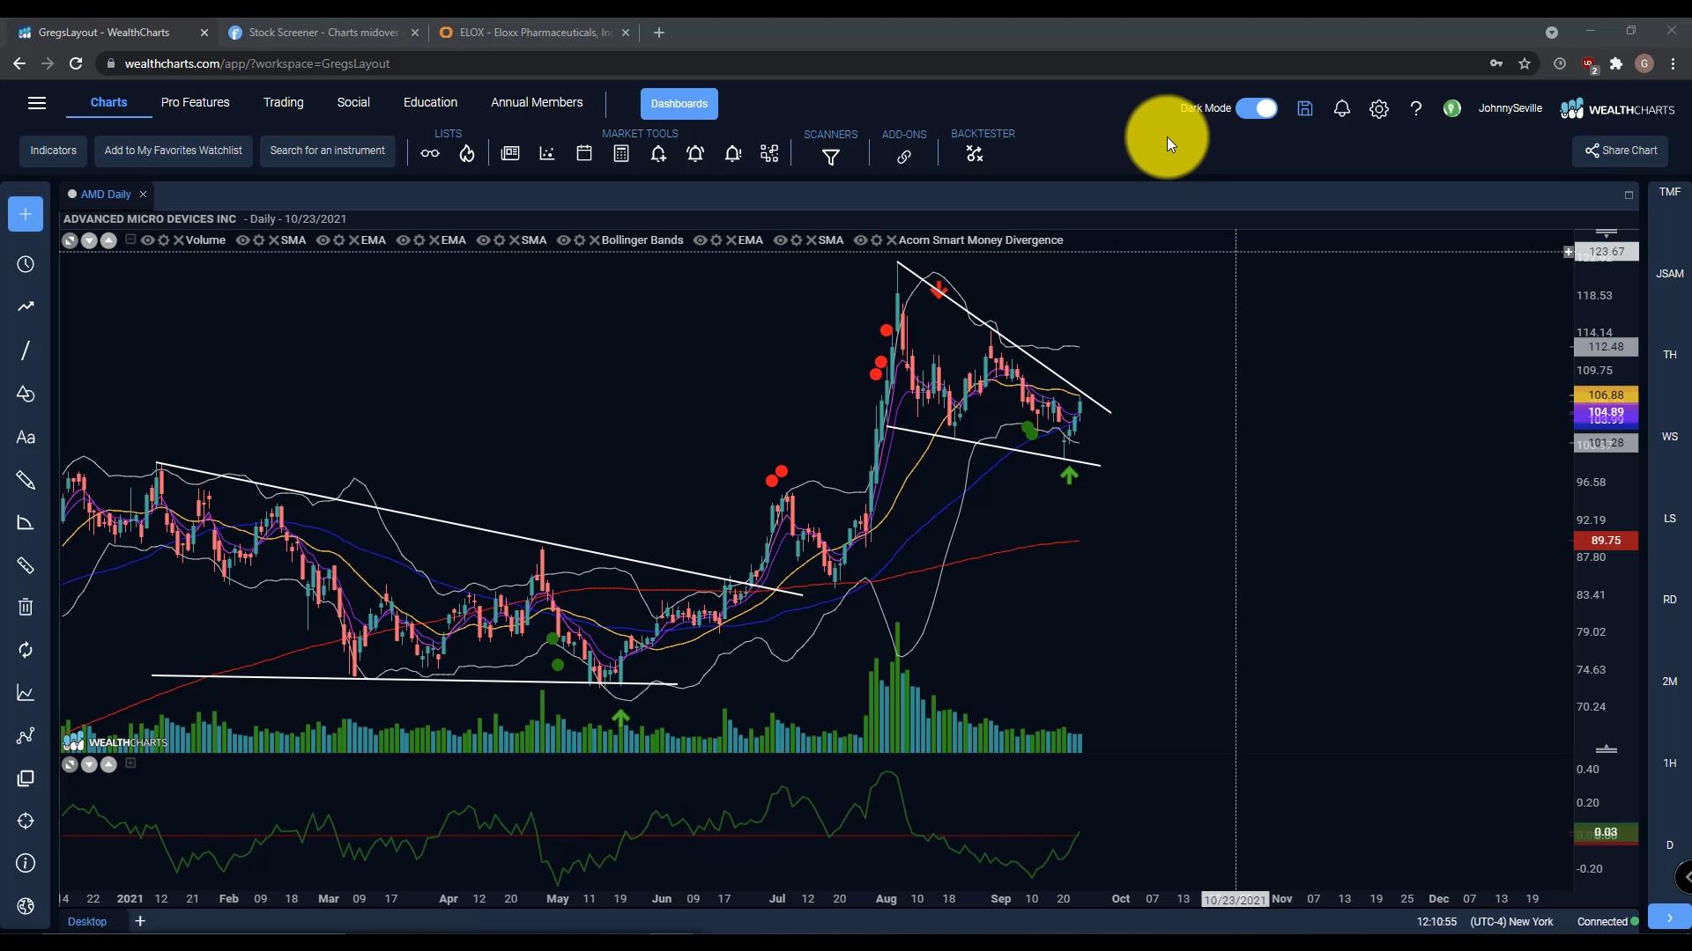Open the Backtester strategy icon
Screen dimensions: 1692x951
click(974, 154)
